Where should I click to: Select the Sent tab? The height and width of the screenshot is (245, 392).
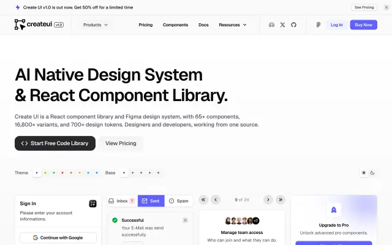151,201
